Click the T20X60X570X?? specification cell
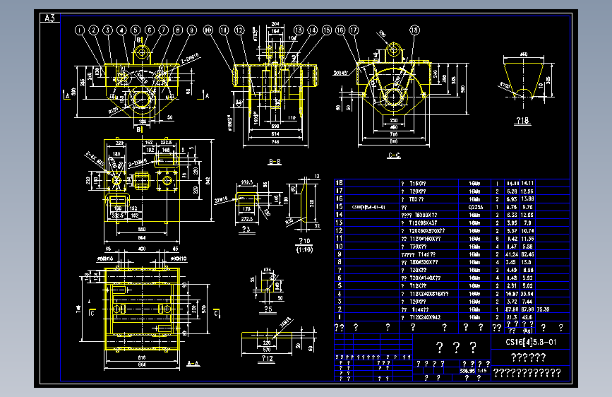The height and width of the screenshot is (397, 612). click(427, 230)
